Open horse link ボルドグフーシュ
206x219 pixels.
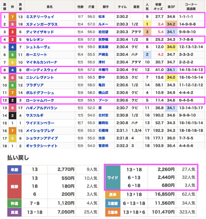(x=40, y=93)
